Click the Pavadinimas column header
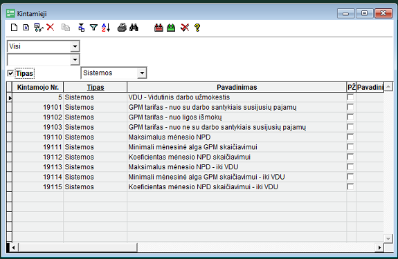The height and width of the screenshot is (259, 398). pos(237,87)
